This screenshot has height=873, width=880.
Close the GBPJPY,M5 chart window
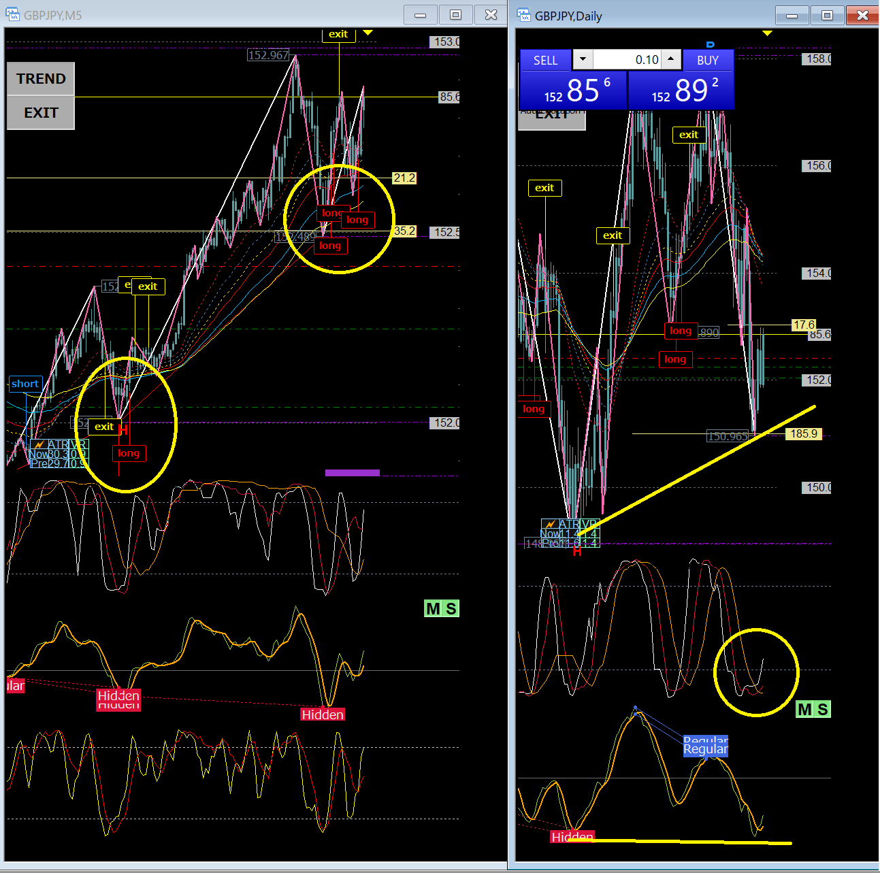pos(491,15)
